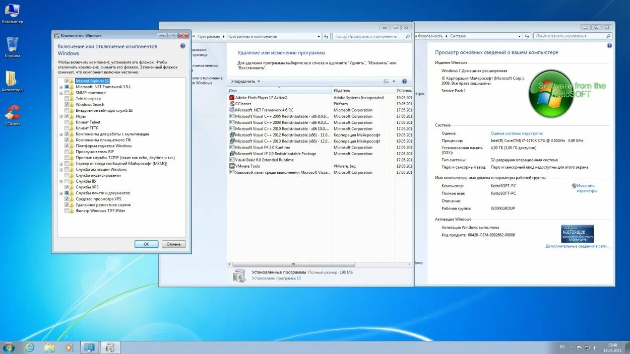
Task: Open Дополнительные сведения в сети link
Action: (577, 246)
